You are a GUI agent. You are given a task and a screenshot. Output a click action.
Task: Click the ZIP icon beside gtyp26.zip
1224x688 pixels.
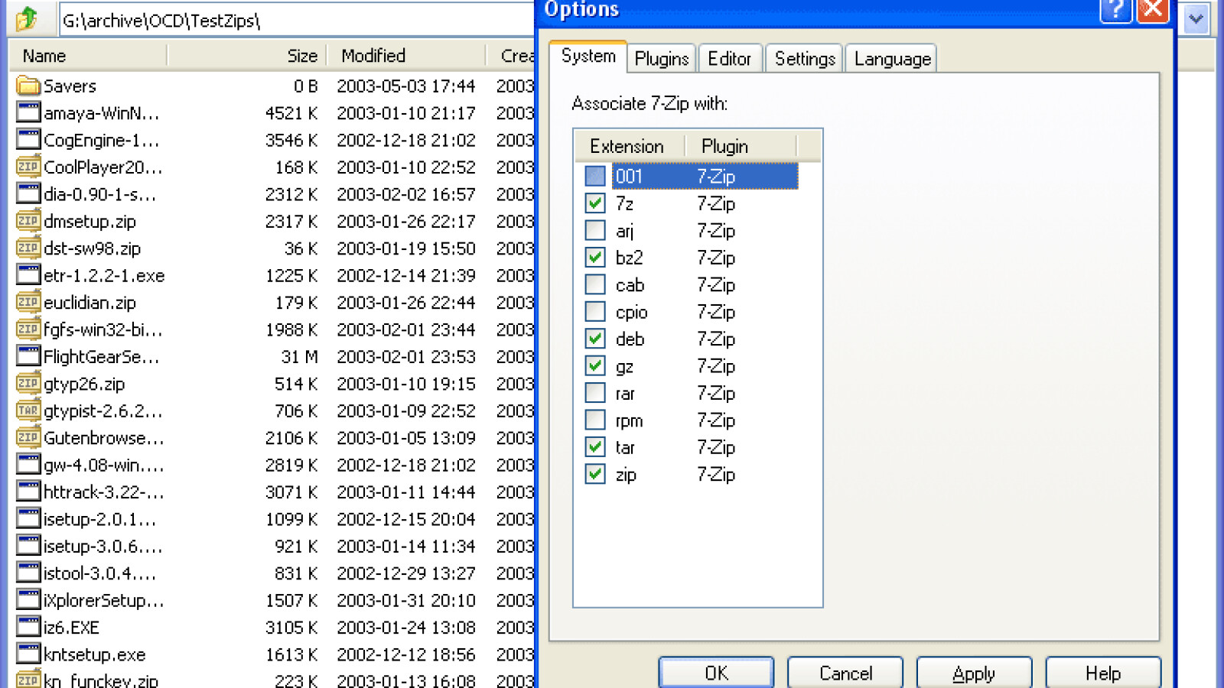pyautogui.click(x=28, y=384)
